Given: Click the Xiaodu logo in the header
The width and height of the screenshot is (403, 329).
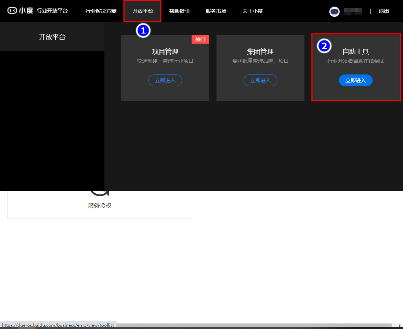Looking at the screenshot, I should tap(20, 11).
